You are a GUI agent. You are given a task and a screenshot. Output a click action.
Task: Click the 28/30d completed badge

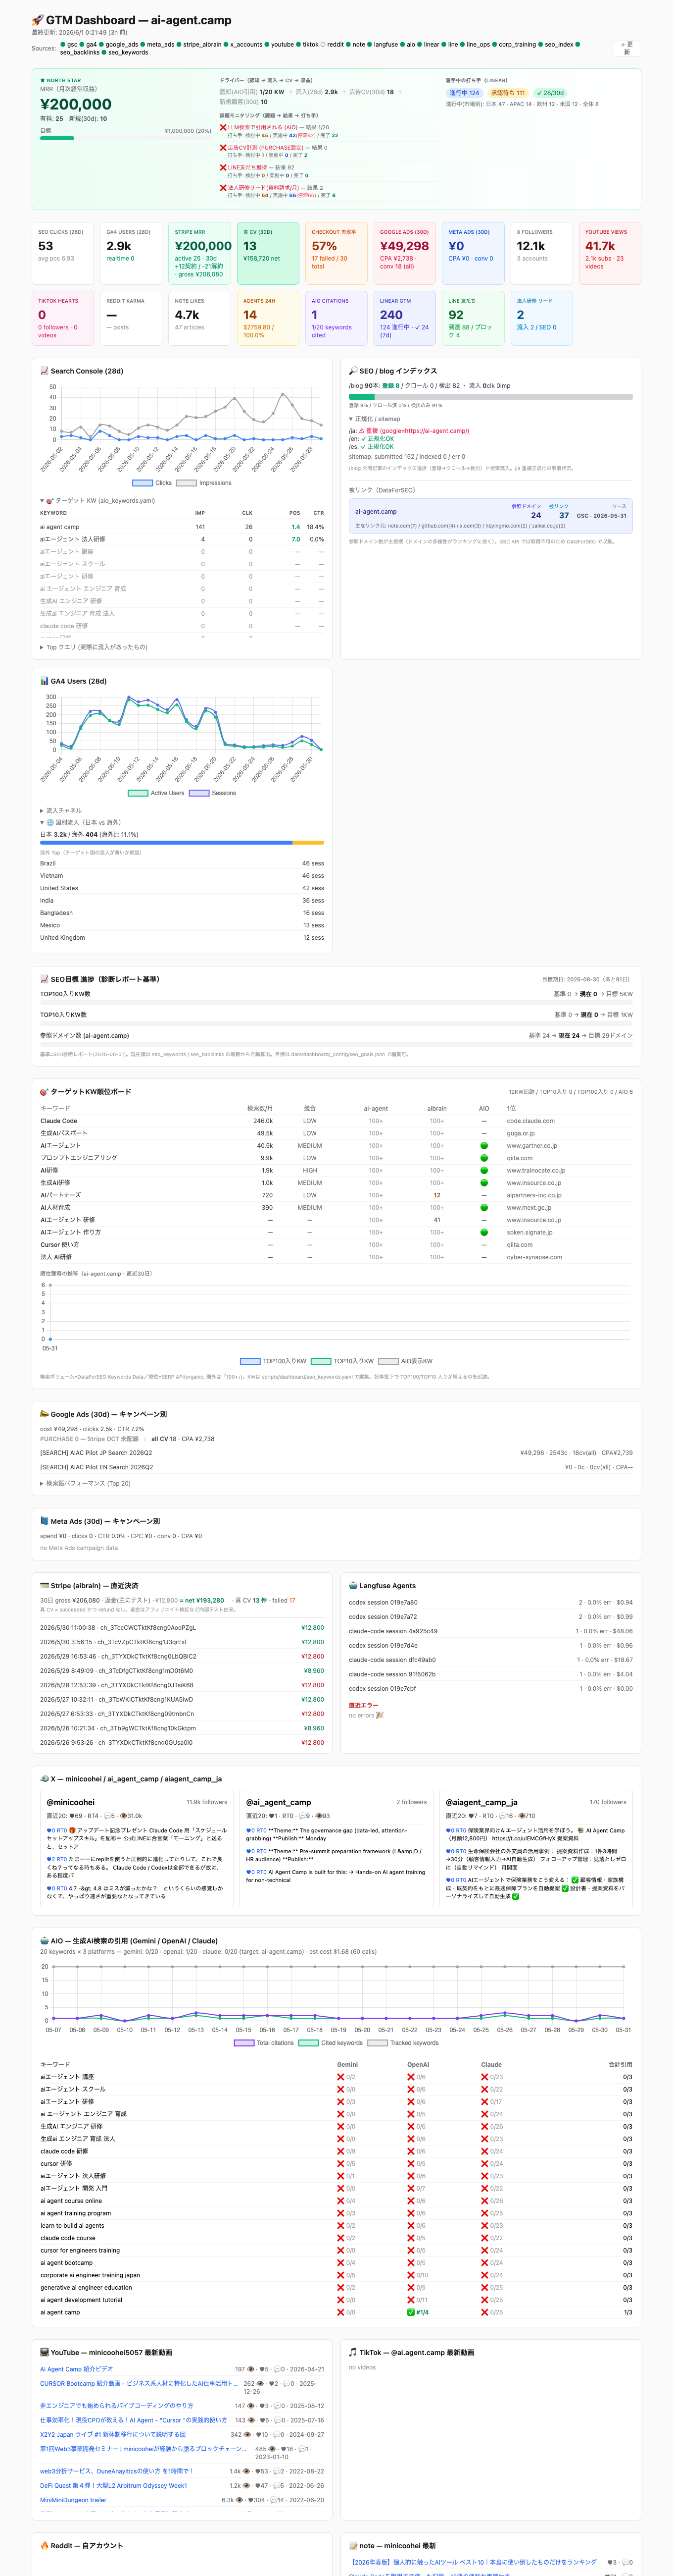550,93
